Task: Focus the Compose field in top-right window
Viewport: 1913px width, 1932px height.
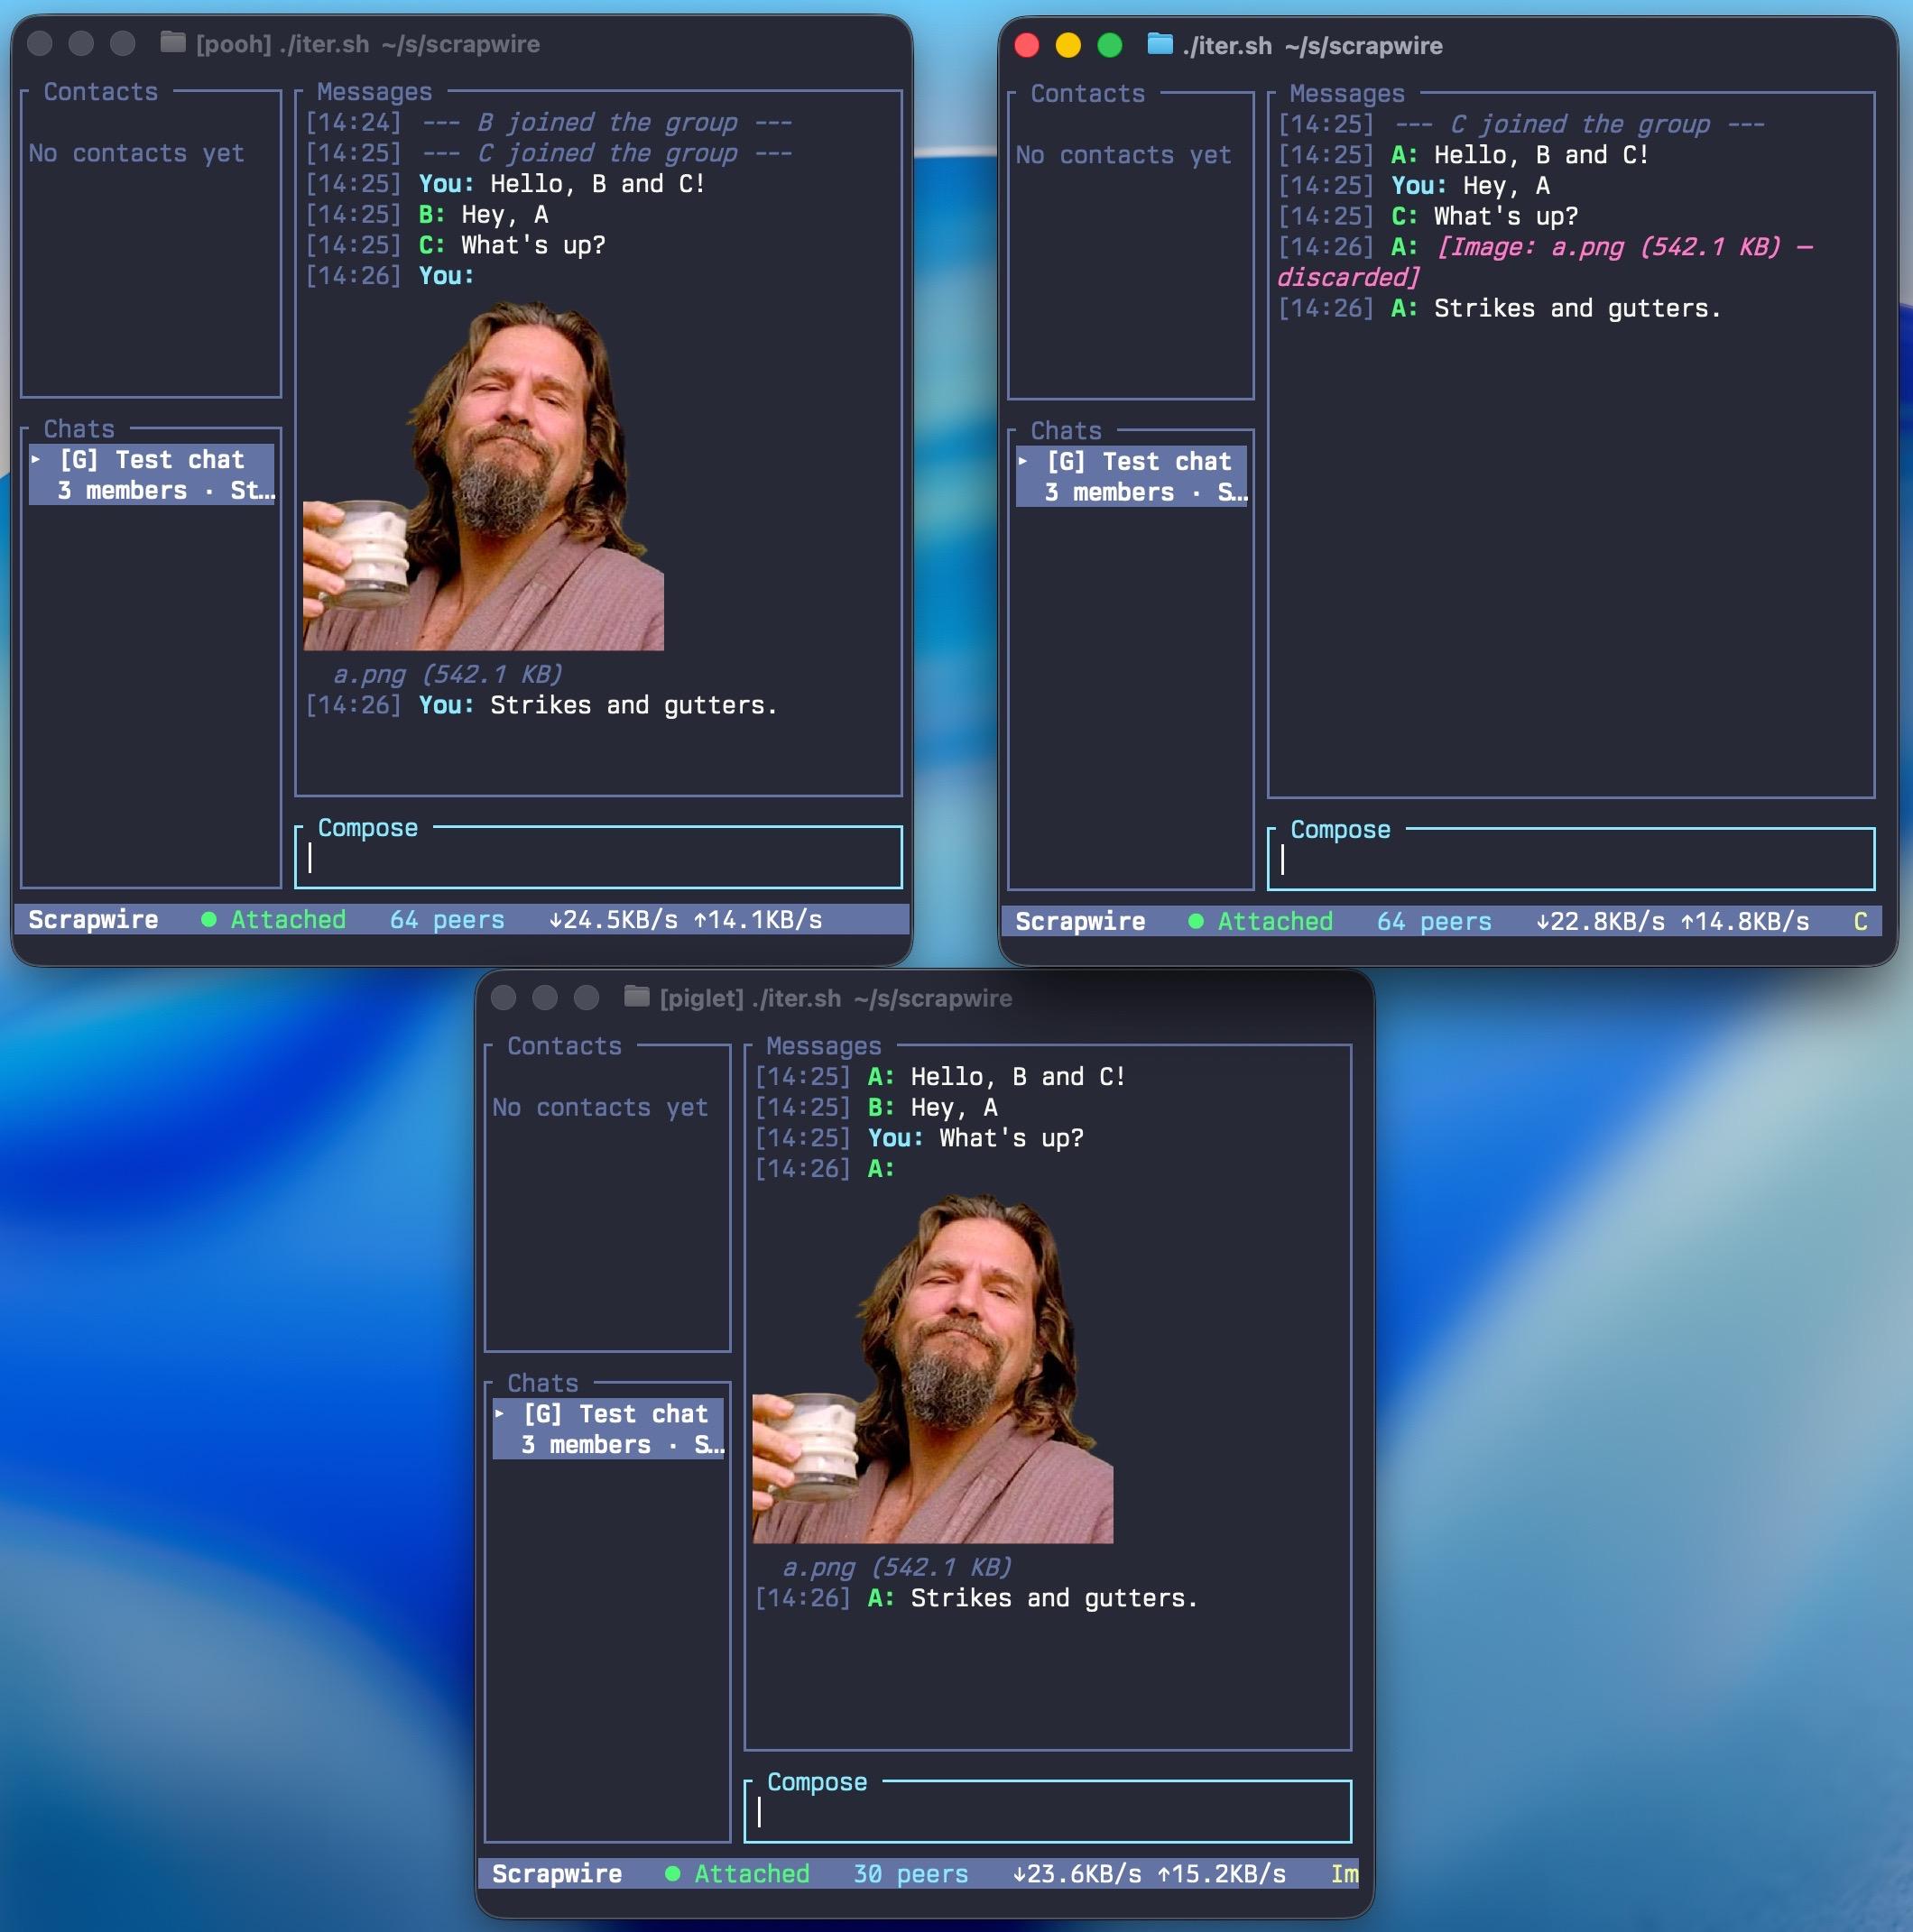Action: (1571, 861)
